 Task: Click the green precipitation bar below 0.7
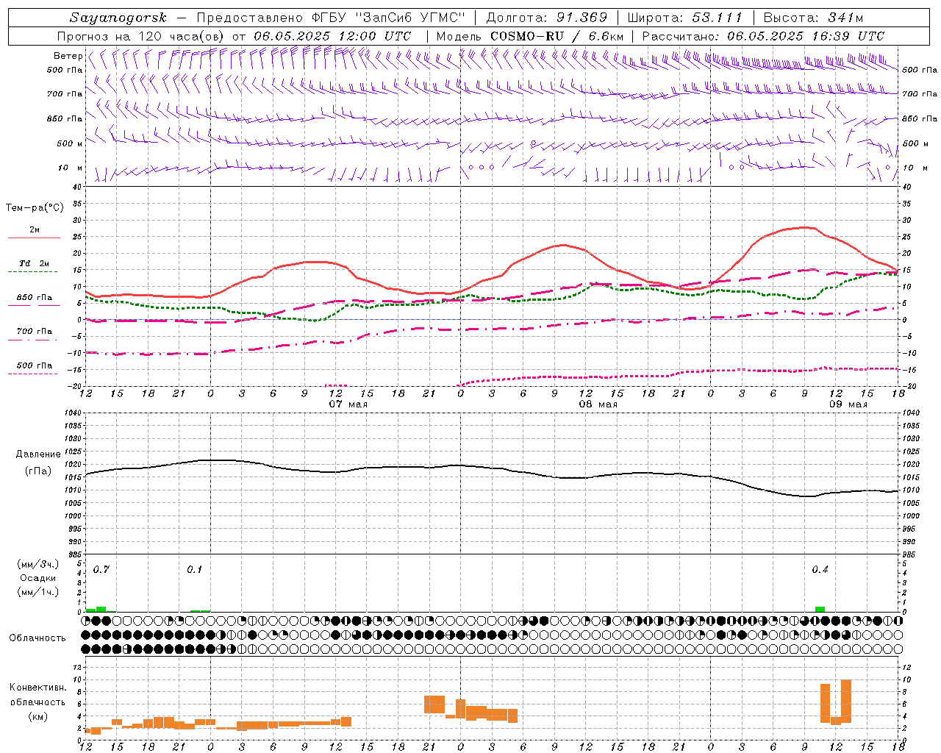(101, 609)
